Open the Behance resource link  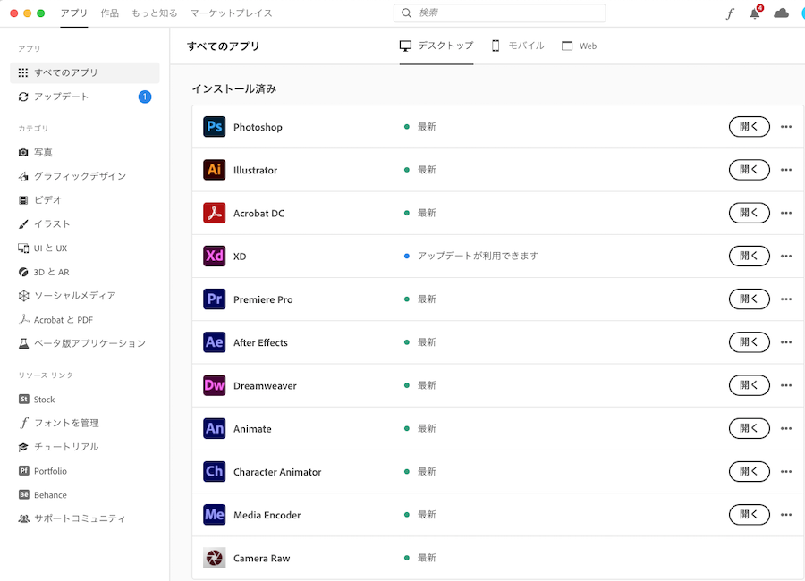point(50,494)
